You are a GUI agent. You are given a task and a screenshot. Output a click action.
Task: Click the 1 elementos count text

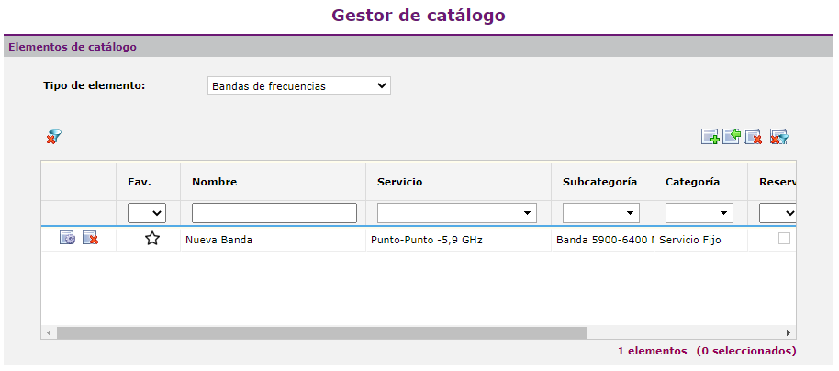coord(653,351)
